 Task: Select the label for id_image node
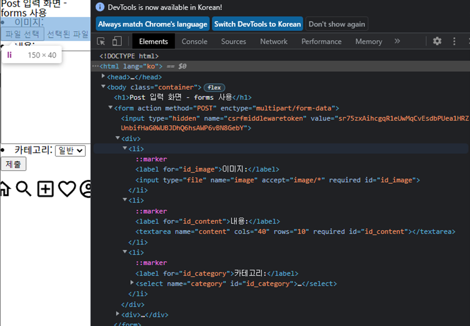tap(207, 169)
